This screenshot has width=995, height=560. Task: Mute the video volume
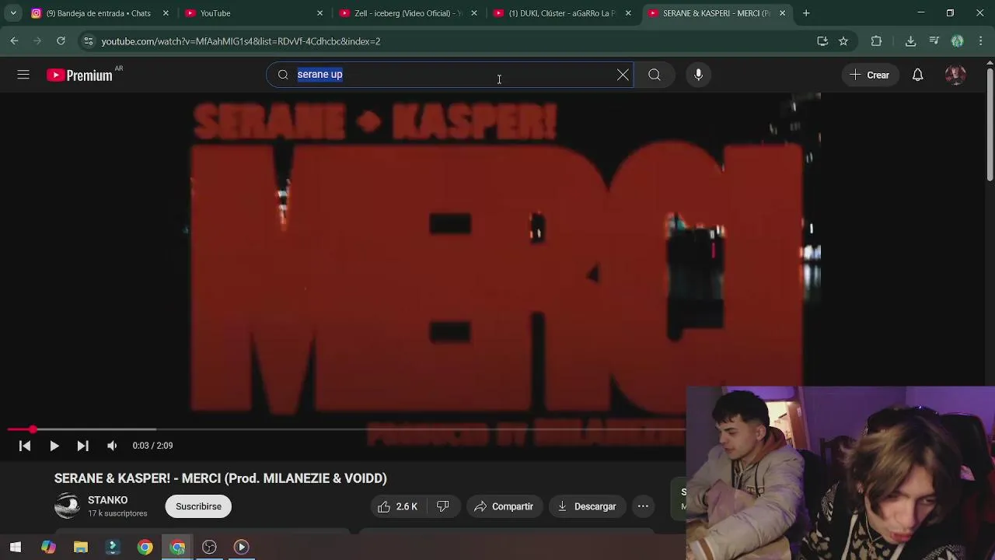click(x=112, y=446)
